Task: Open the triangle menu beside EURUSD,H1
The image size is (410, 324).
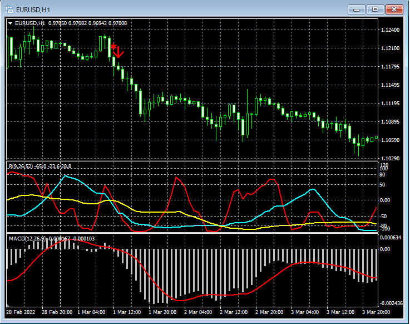Action: [x=11, y=23]
